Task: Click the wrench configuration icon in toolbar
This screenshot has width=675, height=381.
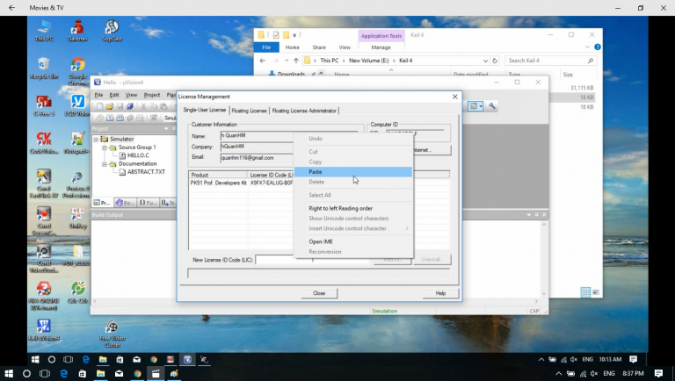Action: 492,106
